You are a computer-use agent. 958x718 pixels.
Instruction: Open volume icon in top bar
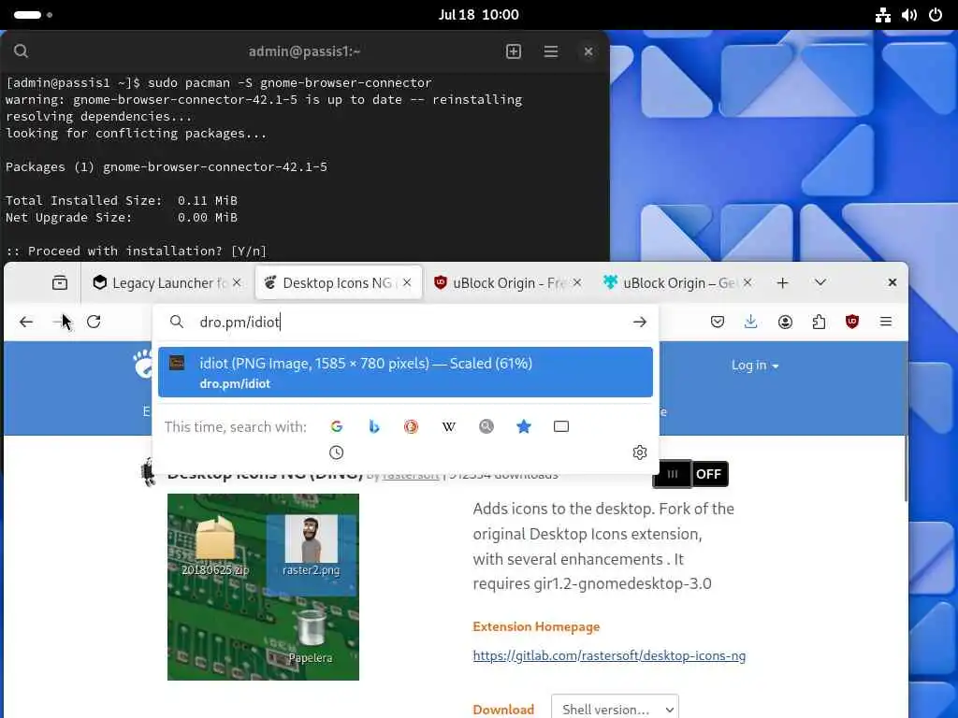(909, 15)
